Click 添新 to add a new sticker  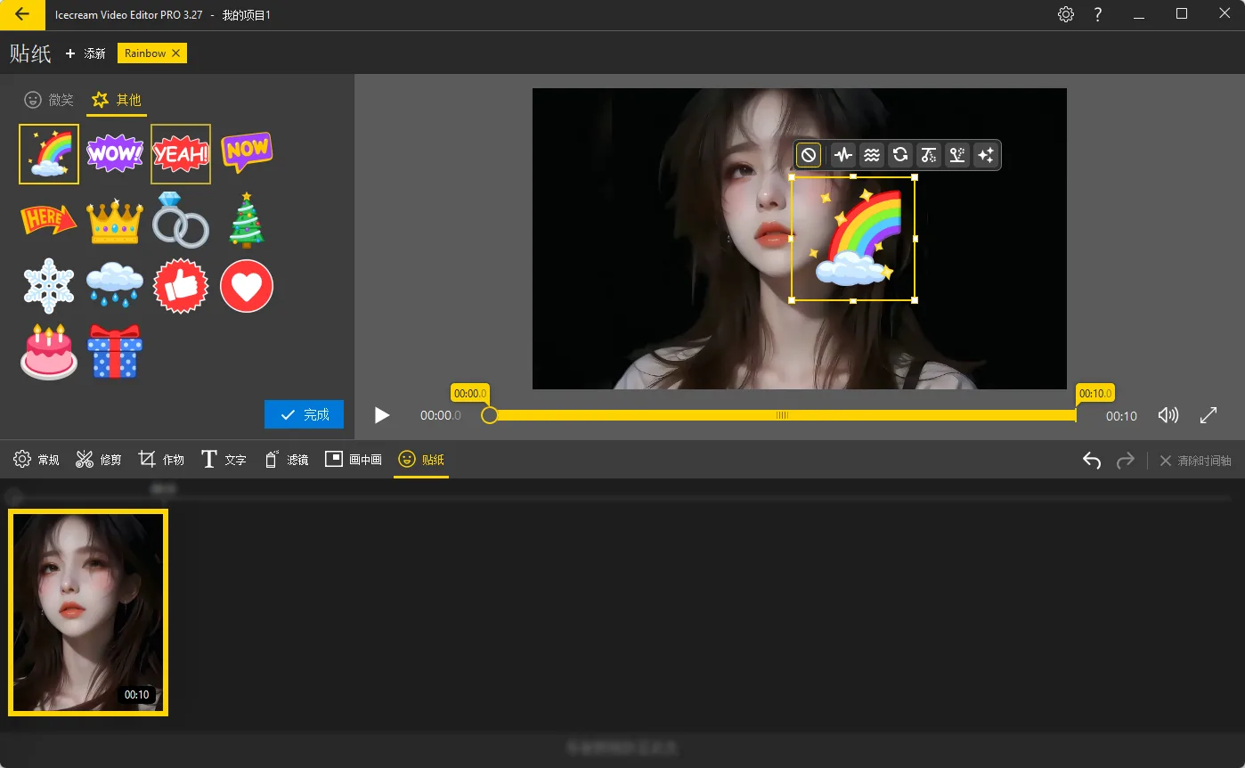pos(85,53)
